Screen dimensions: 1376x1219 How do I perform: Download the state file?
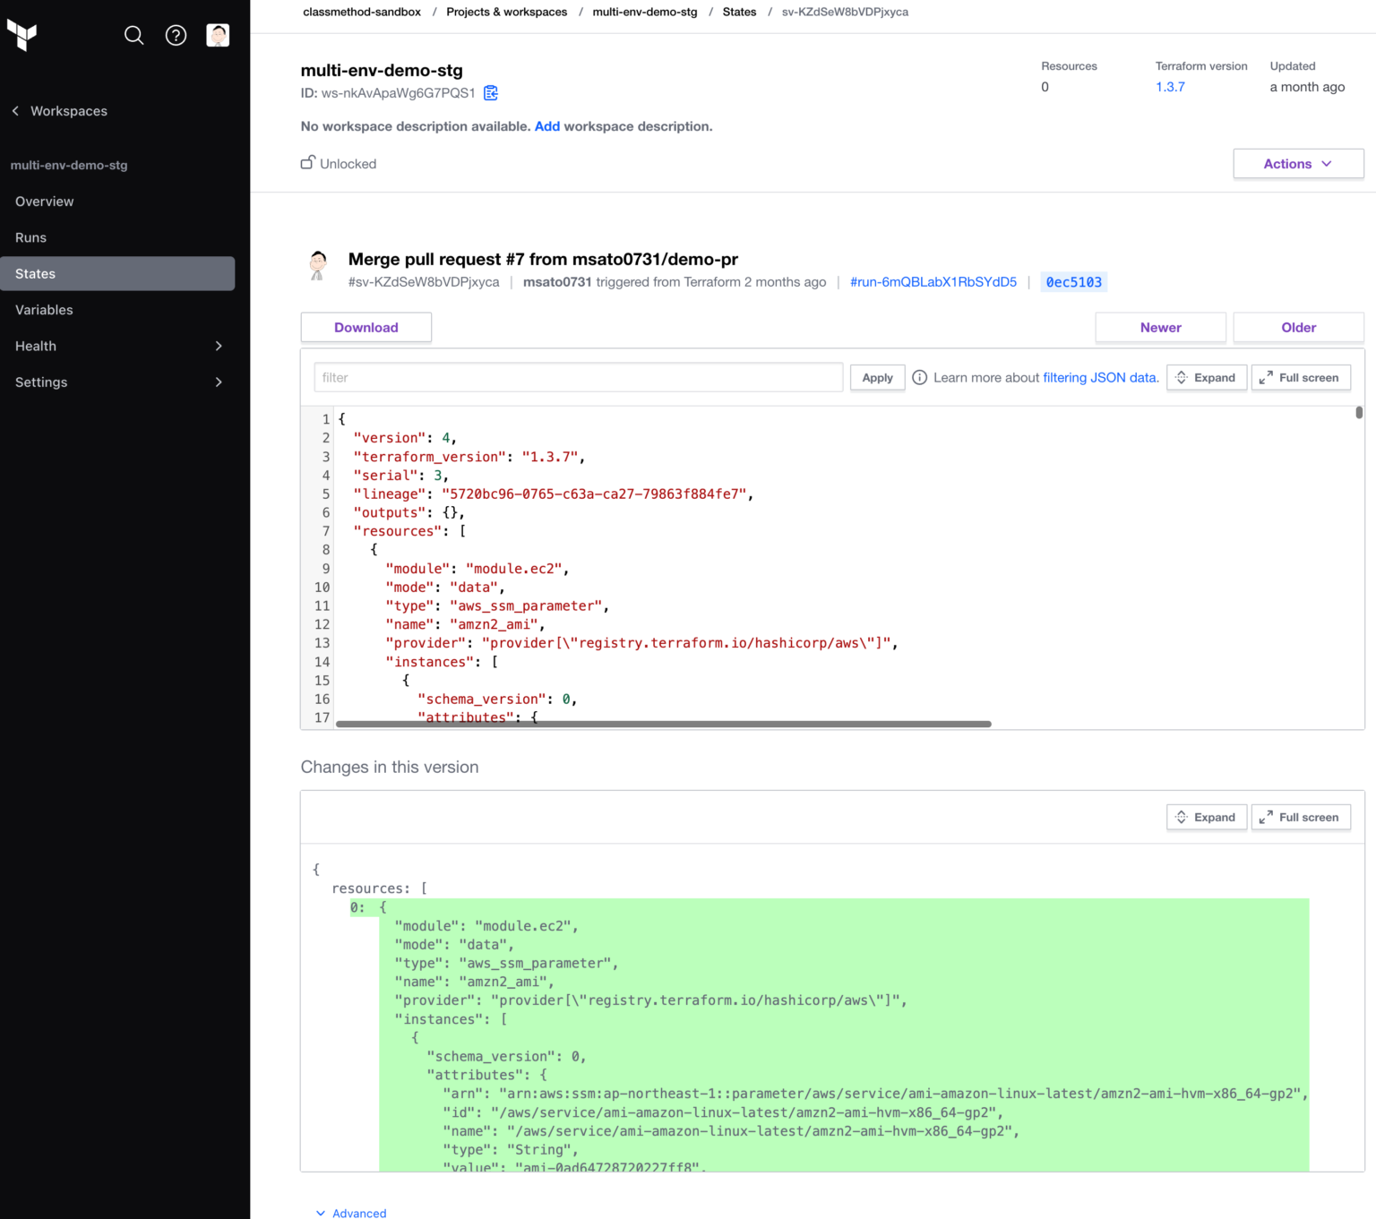365,327
